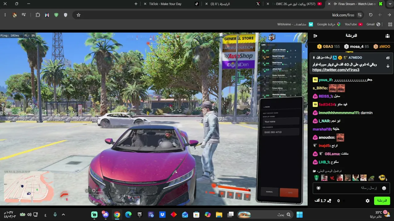The image size is (394, 221).
Task: Open the Extensions puzzle icon
Action: (38, 15)
